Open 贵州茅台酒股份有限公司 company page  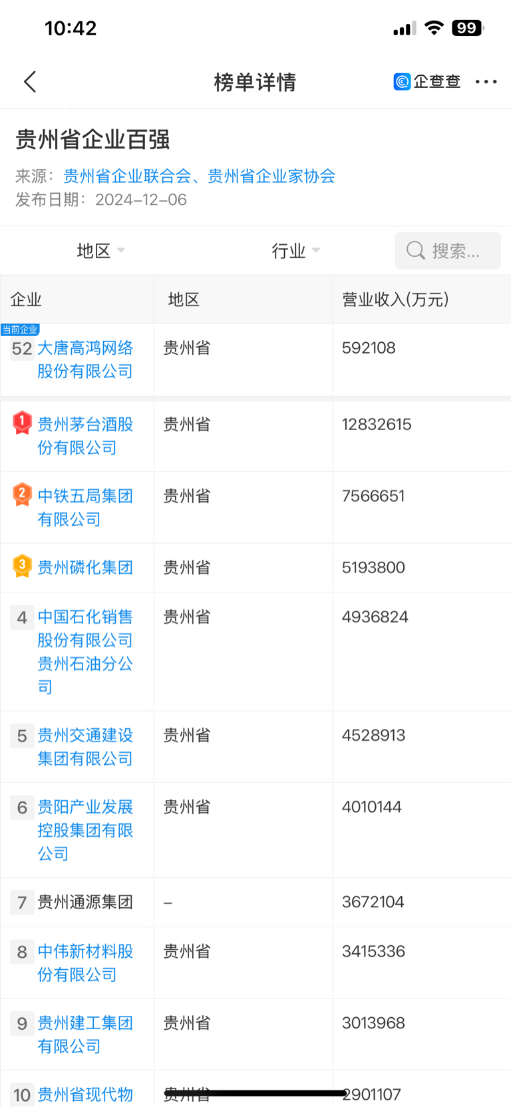[85, 436]
